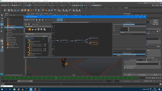
Task: Open VLC cone icon on taskbar
Action: click(23, 89)
